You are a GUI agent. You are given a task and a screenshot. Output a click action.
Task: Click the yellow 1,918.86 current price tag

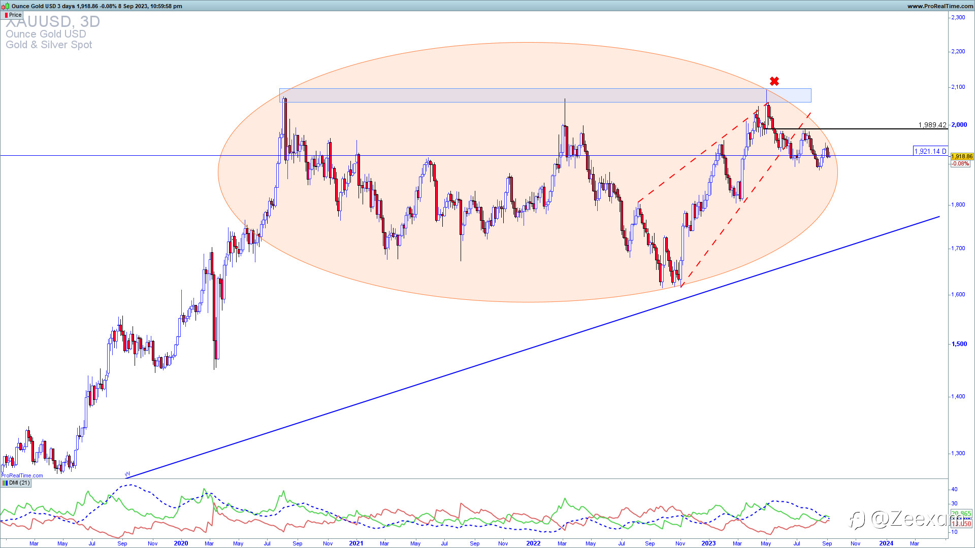click(x=961, y=157)
